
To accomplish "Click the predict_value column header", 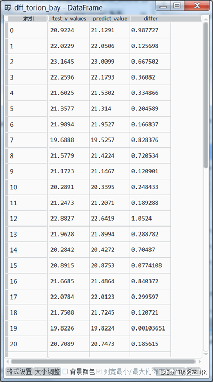I will [x=110, y=19].
